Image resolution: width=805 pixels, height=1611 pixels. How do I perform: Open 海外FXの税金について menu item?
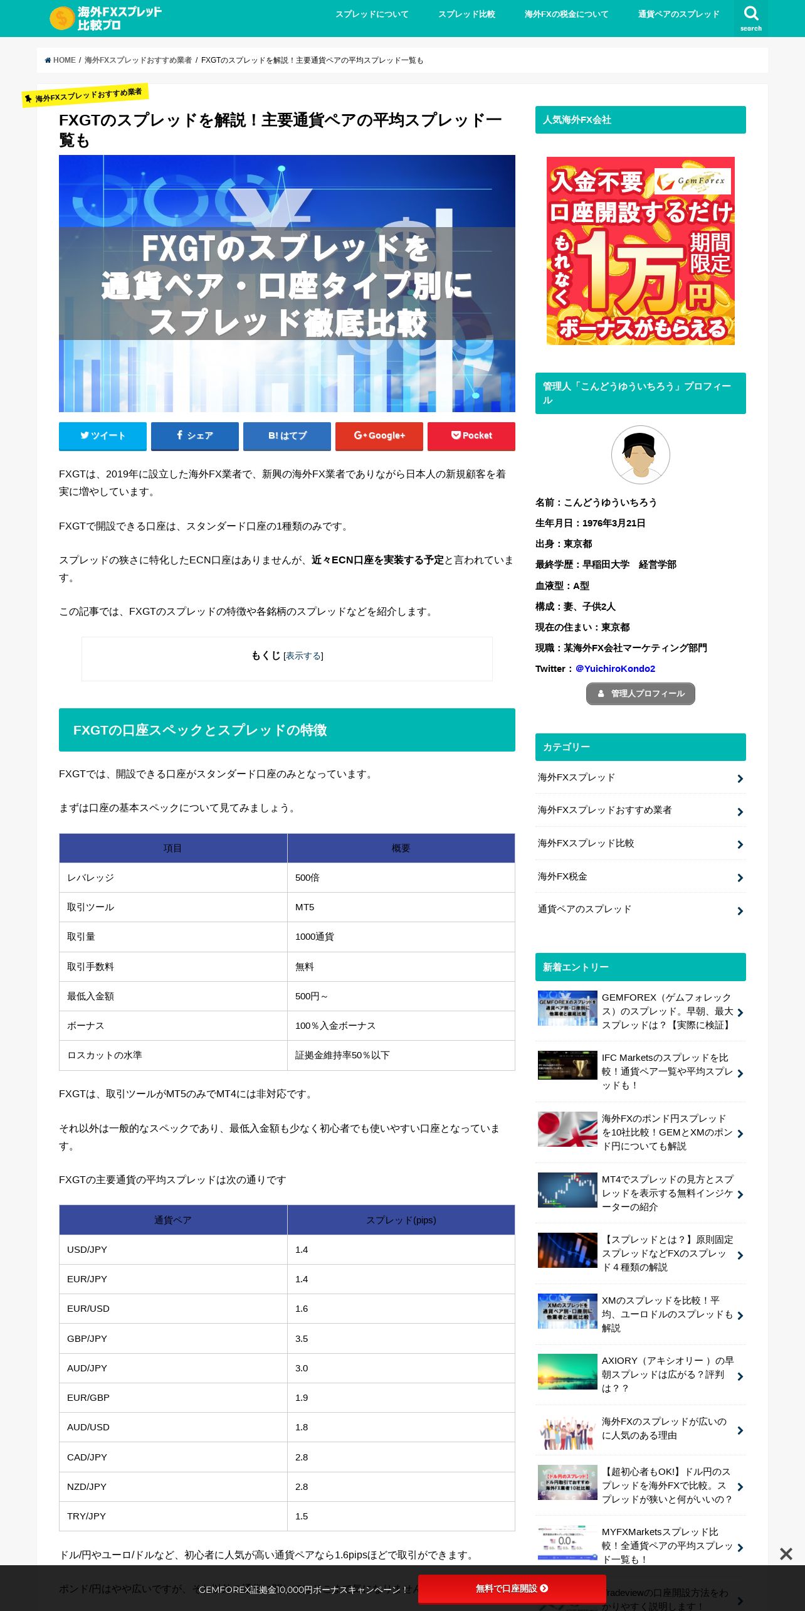point(566,14)
